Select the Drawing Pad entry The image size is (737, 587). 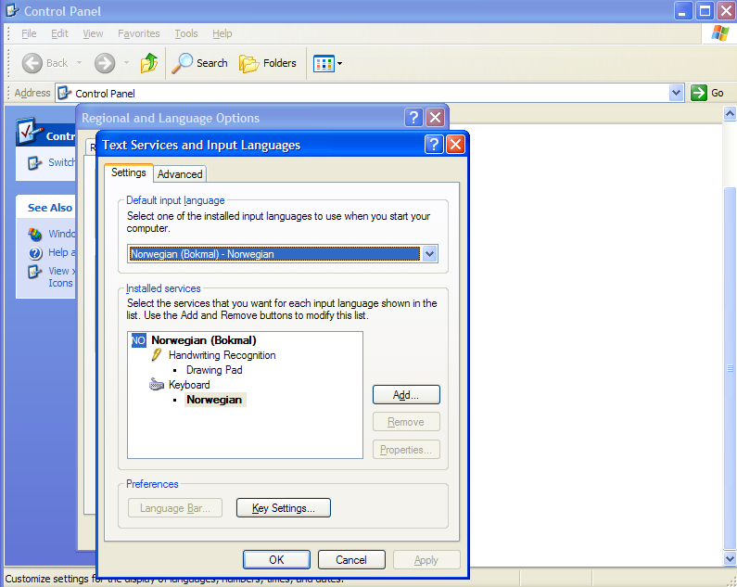point(214,370)
